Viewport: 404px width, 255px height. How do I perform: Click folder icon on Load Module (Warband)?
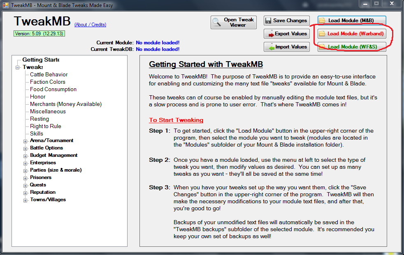322,34
